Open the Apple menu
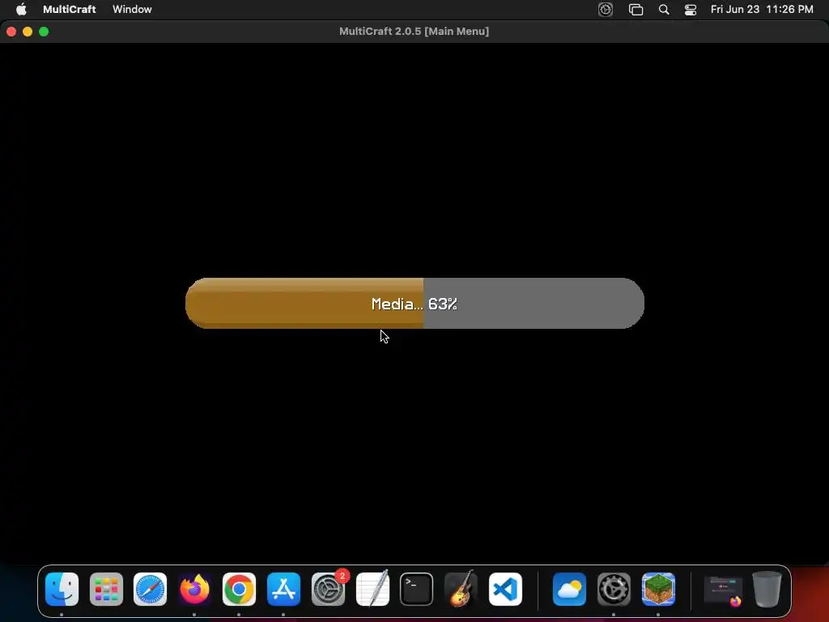829x622 pixels. tap(21, 9)
